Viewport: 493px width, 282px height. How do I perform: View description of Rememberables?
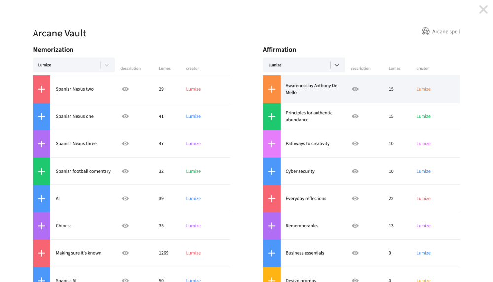[355, 226]
